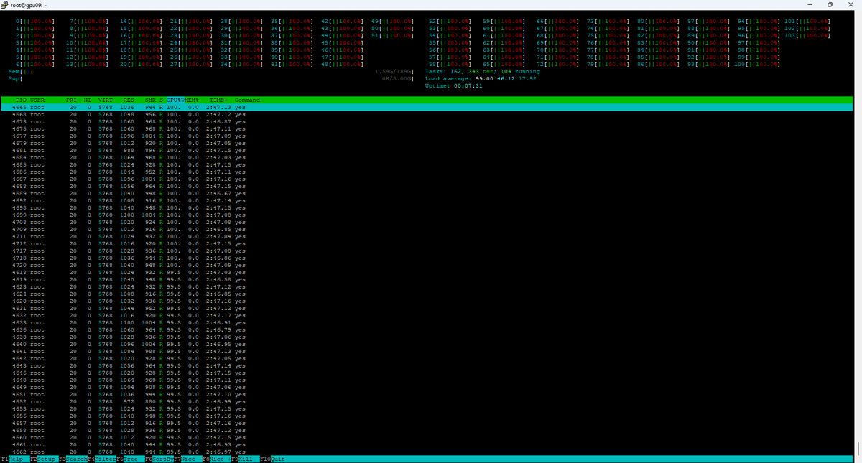Select process row with PID 4673

(427, 121)
